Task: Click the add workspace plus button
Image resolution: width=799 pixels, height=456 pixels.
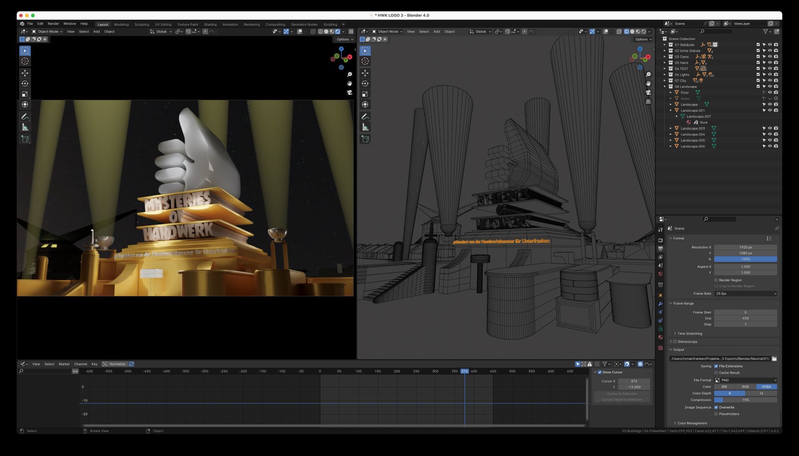Action: tap(343, 25)
